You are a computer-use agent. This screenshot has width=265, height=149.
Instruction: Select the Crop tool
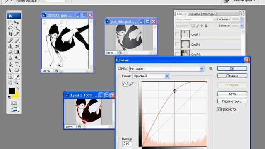(10, 34)
